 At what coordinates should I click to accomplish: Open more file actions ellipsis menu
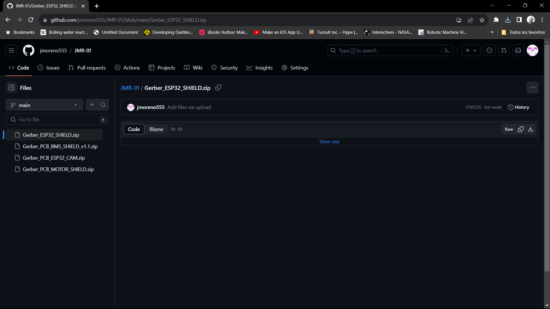point(532,88)
